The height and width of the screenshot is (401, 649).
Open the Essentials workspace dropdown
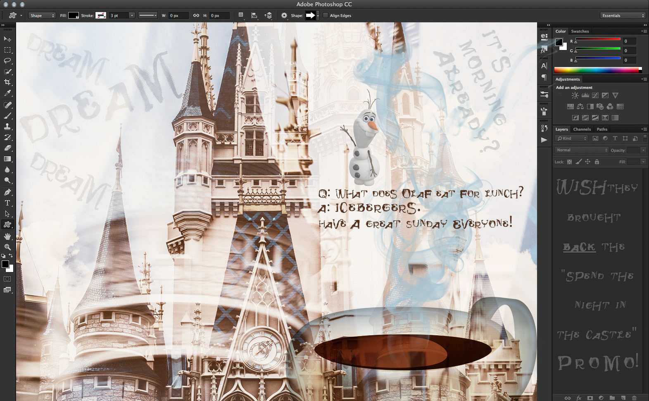tap(623, 16)
